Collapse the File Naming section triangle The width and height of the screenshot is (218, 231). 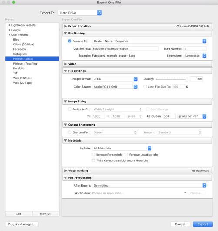click(65, 33)
